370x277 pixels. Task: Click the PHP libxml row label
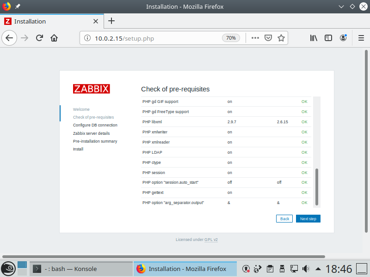pyautogui.click(x=152, y=122)
